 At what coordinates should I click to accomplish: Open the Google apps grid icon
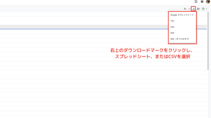(x=196, y=2)
